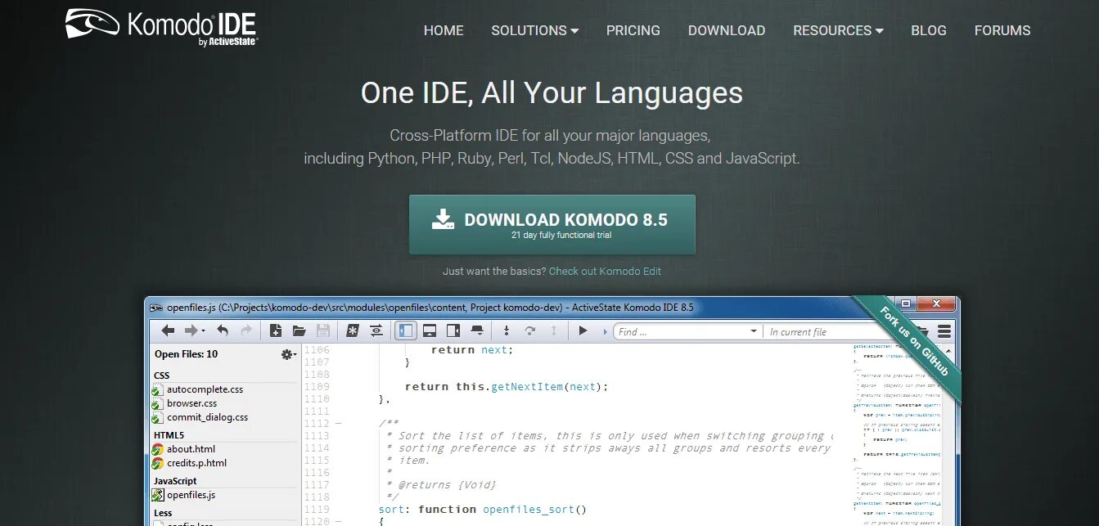Toggle the left pane visibility icon
The width and height of the screenshot is (1099, 526).
[x=406, y=331]
